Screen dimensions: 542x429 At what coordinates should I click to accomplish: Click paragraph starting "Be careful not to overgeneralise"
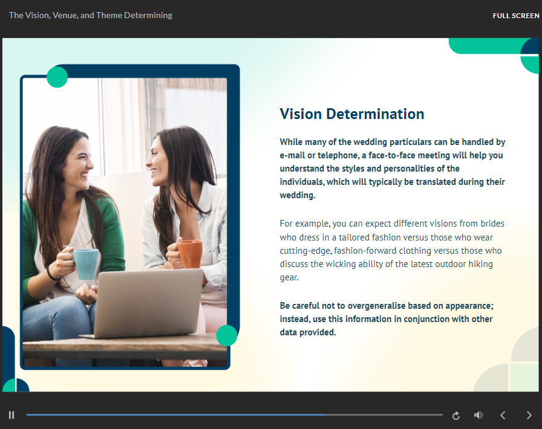pos(387,319)
